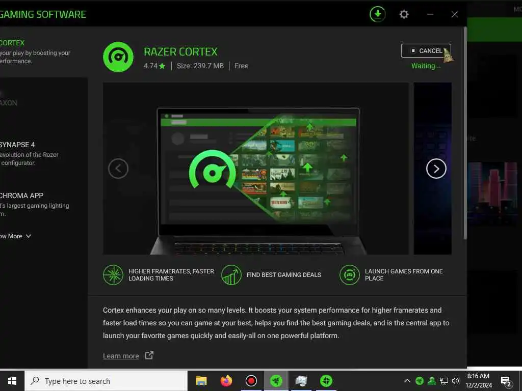Click the FIND BEST GAMING DEALS label

pyautogui.click(x=284, y=275)
